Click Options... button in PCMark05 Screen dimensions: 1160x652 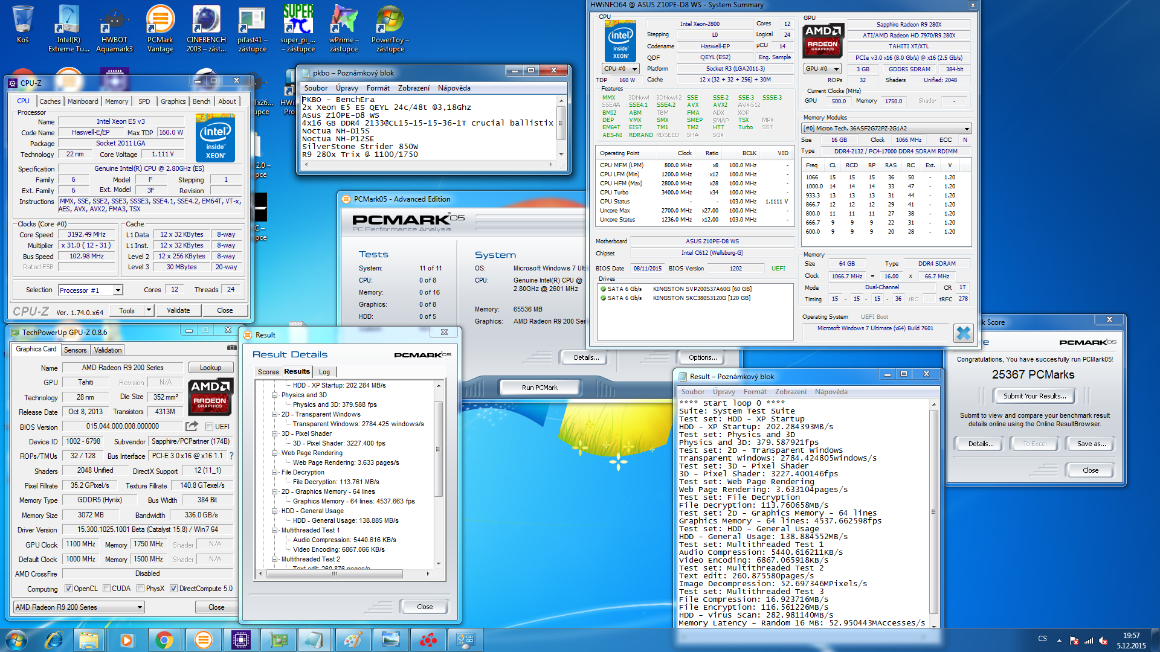[703, 357]
